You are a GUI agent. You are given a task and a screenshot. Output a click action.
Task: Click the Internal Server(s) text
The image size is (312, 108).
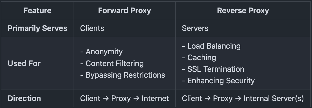coord(273,98)
